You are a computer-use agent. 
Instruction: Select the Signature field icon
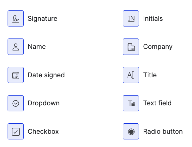click(x=16, y=19)
